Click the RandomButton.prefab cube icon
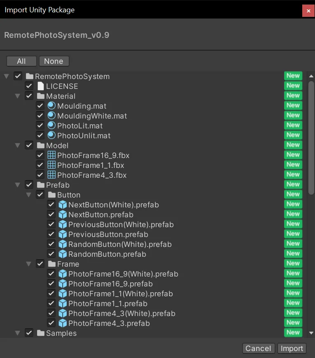The height and width of the screenshot is (358, 315). tap(63, 254)
